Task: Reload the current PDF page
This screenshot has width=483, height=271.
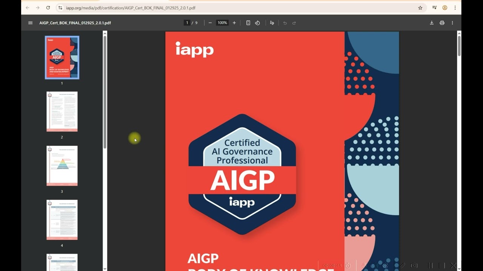Action: point(48,8)
